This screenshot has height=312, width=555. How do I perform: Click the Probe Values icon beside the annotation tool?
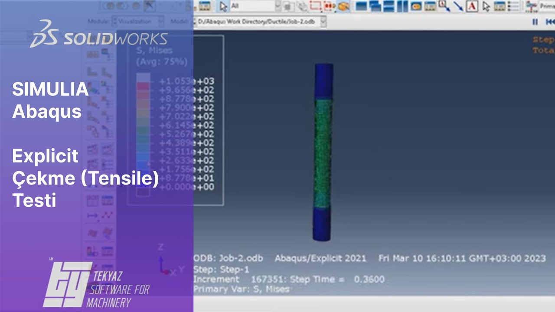(x=486, y=5)
